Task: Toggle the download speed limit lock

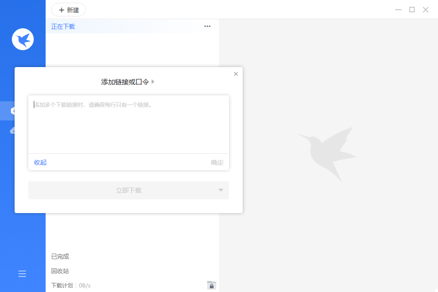Action: [x=211, y=285]
